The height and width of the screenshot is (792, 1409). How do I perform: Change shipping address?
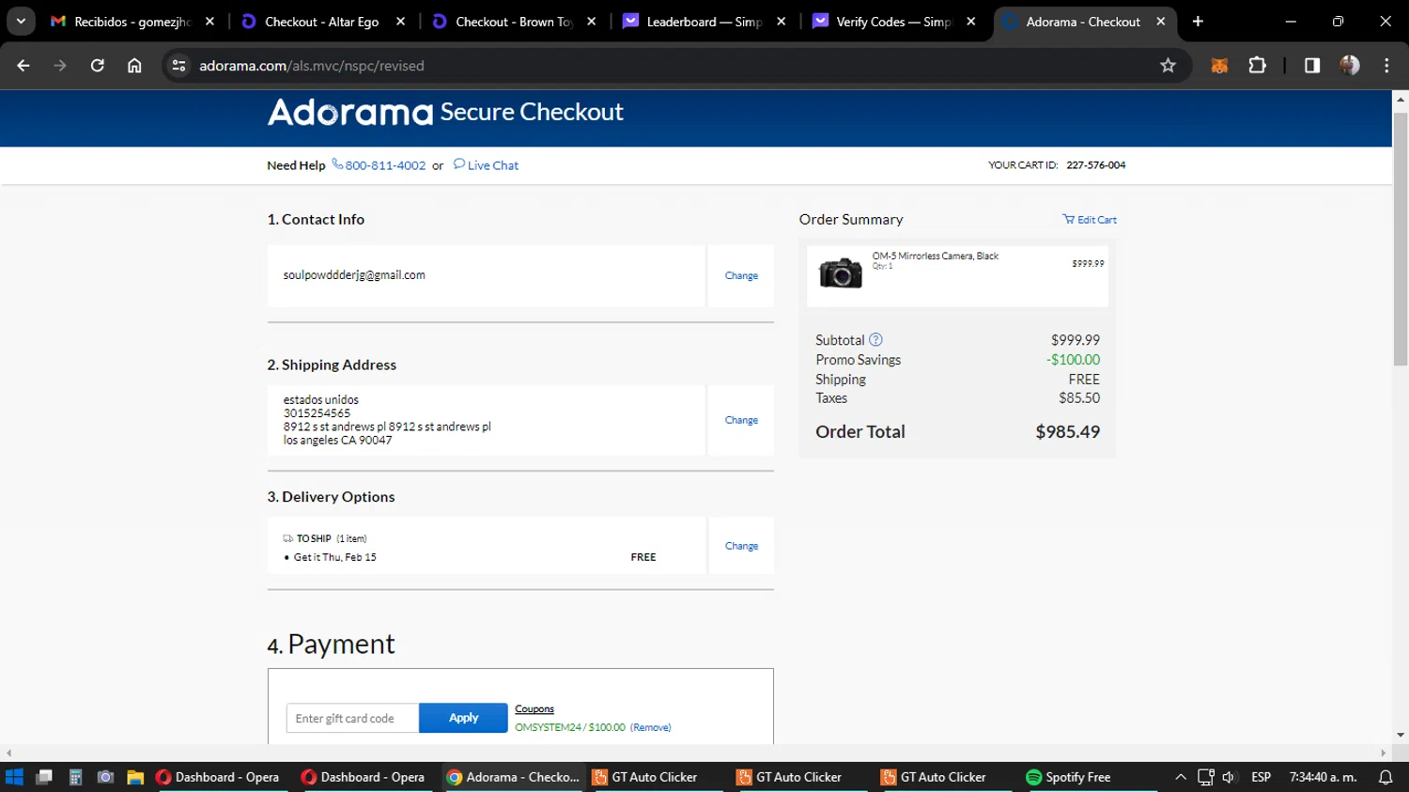741,420
